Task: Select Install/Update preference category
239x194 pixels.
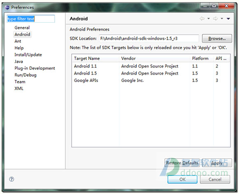Action: click(28, 54)
